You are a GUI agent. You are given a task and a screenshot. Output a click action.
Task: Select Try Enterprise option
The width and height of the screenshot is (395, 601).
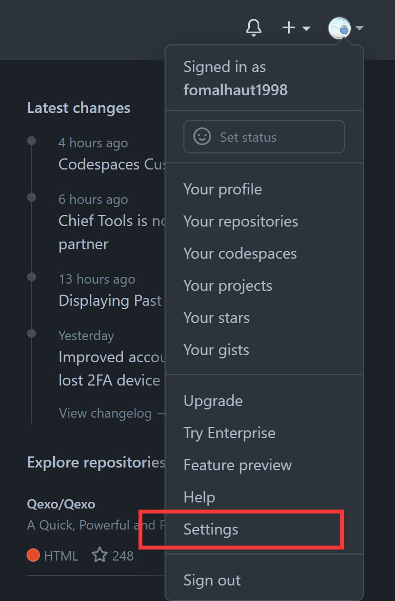pos(229,433)
